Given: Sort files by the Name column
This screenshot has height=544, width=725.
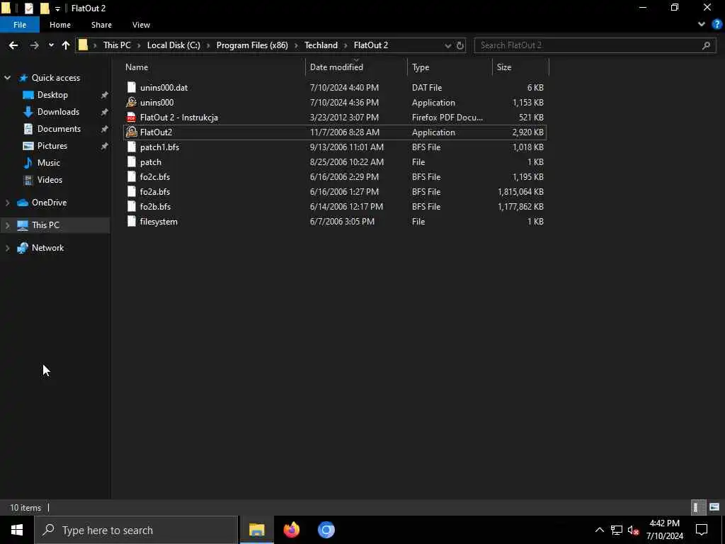Looking at the screenshot, I should (137, 67).
